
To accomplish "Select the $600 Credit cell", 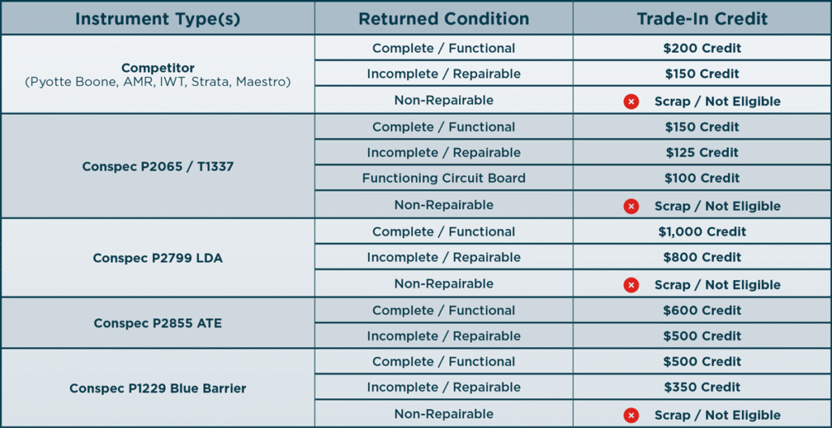I will point(702,310).
